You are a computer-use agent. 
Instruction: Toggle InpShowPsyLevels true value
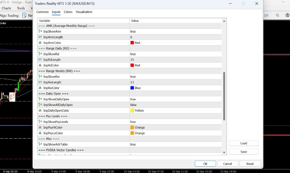click(176, 122)
